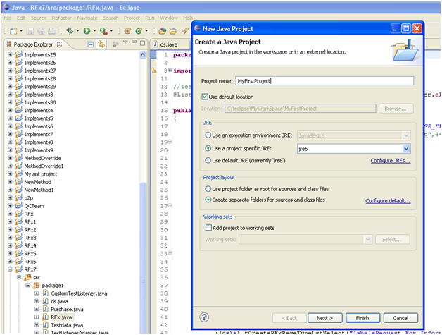Select Use an execution environment JRE
Image resolution: width=442 pixels, height=335 pixels.
[208, 135]
